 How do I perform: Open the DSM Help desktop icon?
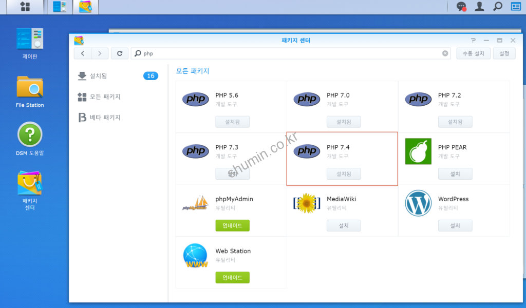29,135
